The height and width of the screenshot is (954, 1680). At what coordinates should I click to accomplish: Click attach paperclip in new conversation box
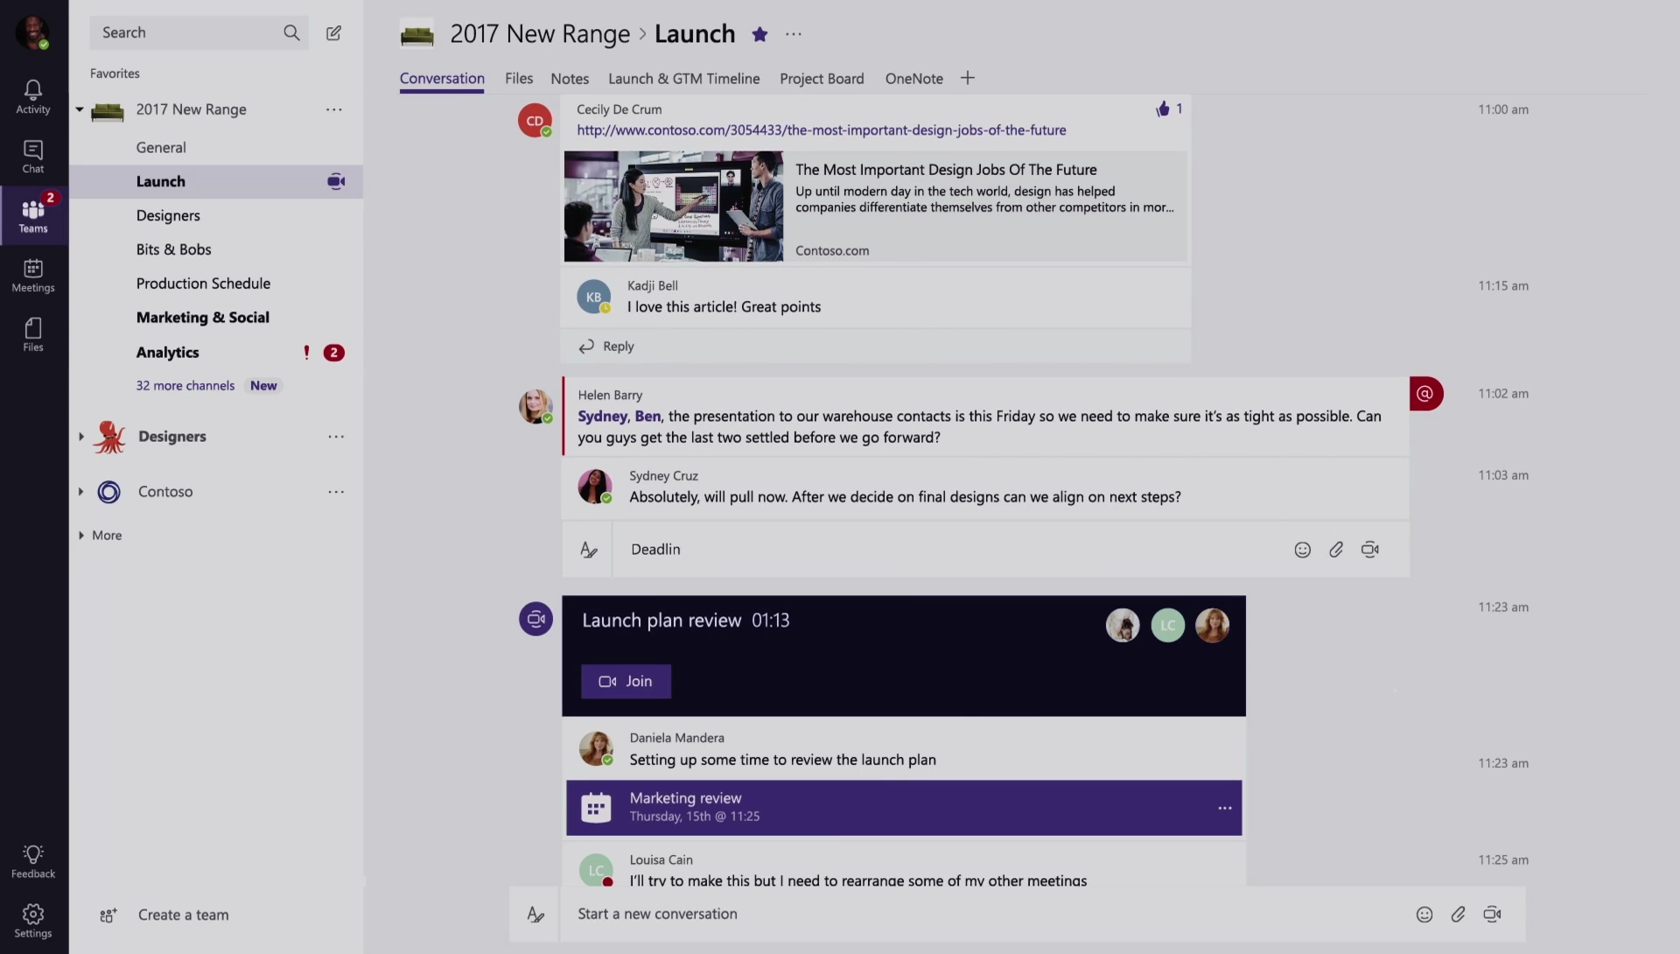pos(1459,915)
